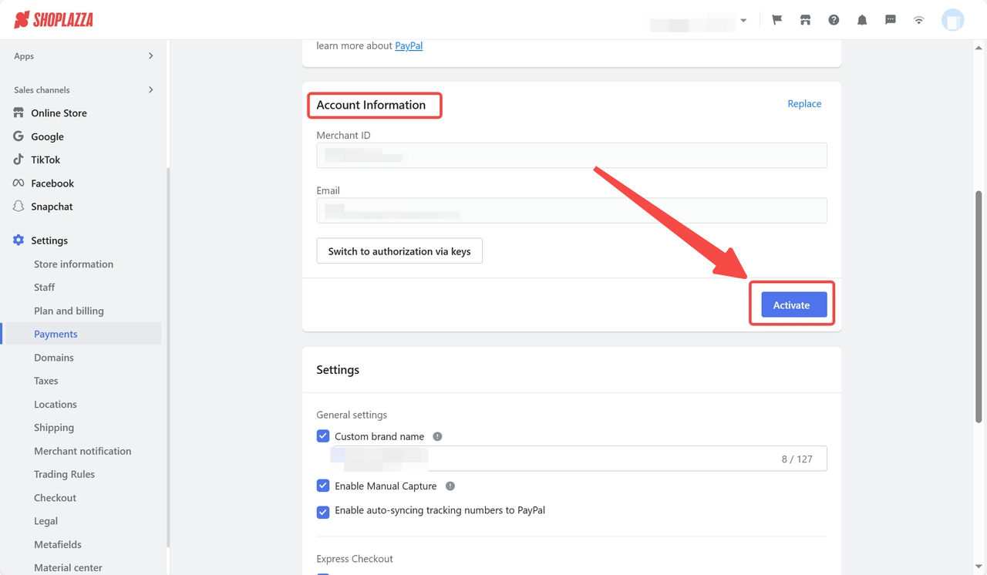Click the Settings label in sidebar

tap(49, 240)
